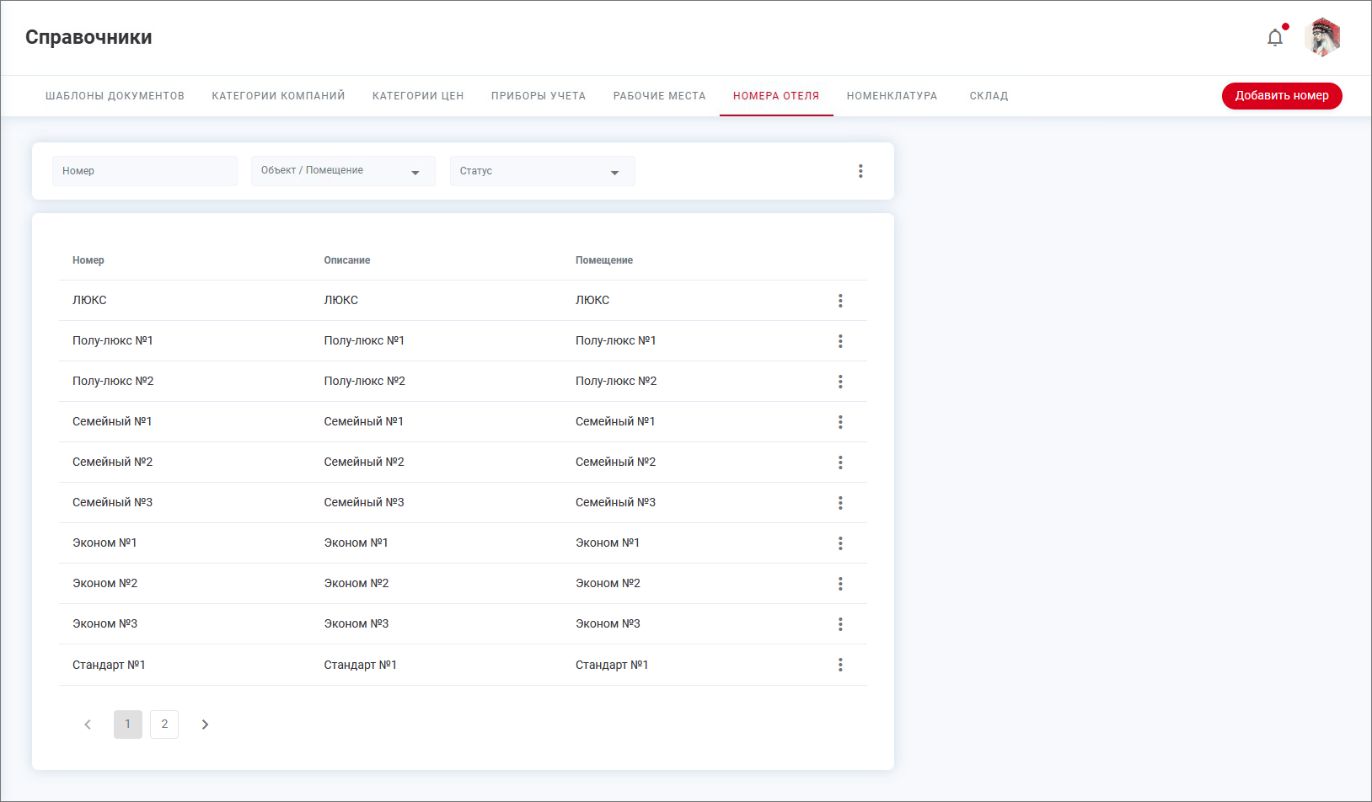1372x802 pixels.
Task: Open filter panel three-dot options menu
Action: pyautogui.click(x=860, y=171)
